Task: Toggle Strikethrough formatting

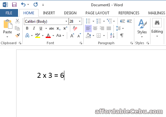Action: tap(52, 28)
